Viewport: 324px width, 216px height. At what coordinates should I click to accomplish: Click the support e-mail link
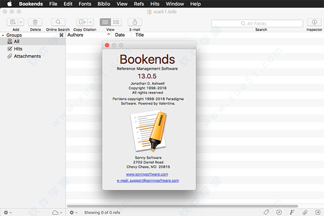tap(148, 180)
